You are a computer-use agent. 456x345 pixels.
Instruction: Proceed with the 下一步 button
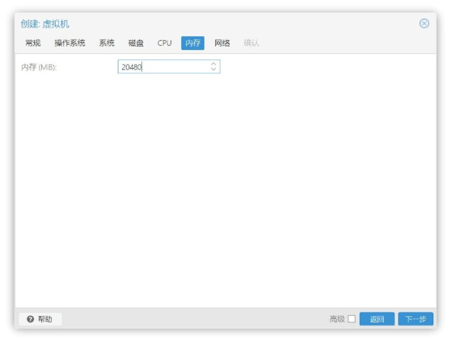(x=415, y=319)
